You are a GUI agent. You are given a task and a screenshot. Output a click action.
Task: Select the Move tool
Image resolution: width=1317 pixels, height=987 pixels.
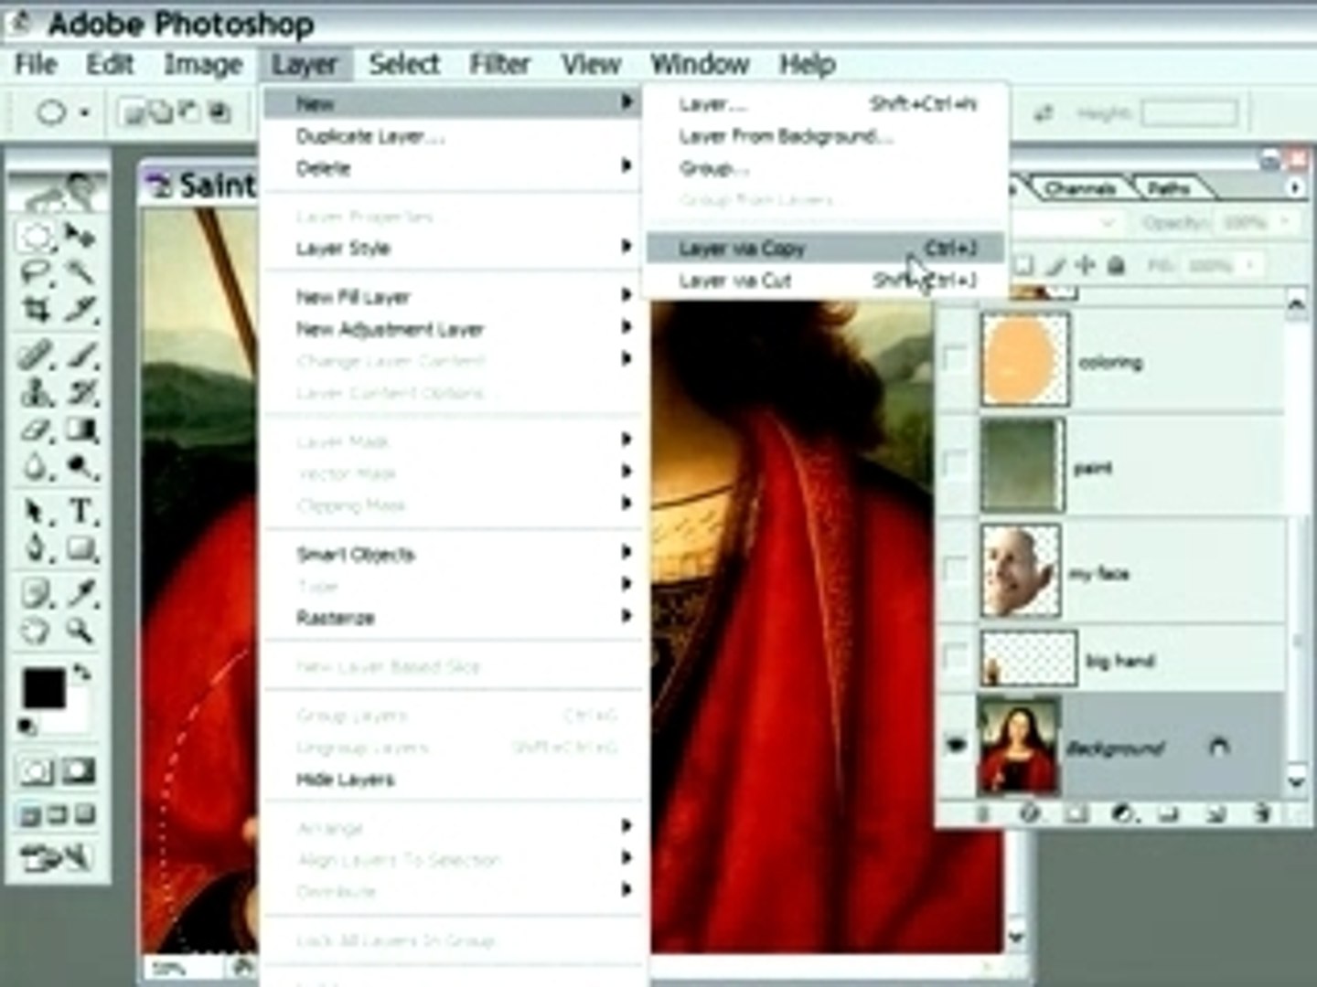[x=80, y=237]
